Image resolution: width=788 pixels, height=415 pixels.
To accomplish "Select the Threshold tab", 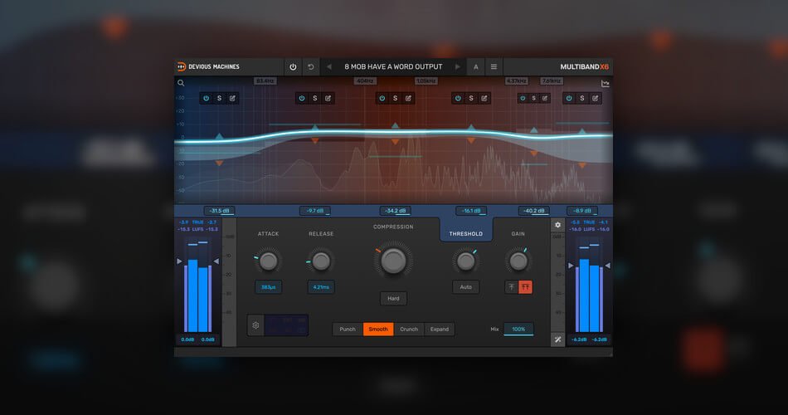I will click(466, 233).
